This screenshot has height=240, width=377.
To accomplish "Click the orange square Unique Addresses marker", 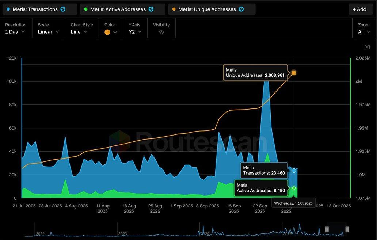I will point(294,73).
